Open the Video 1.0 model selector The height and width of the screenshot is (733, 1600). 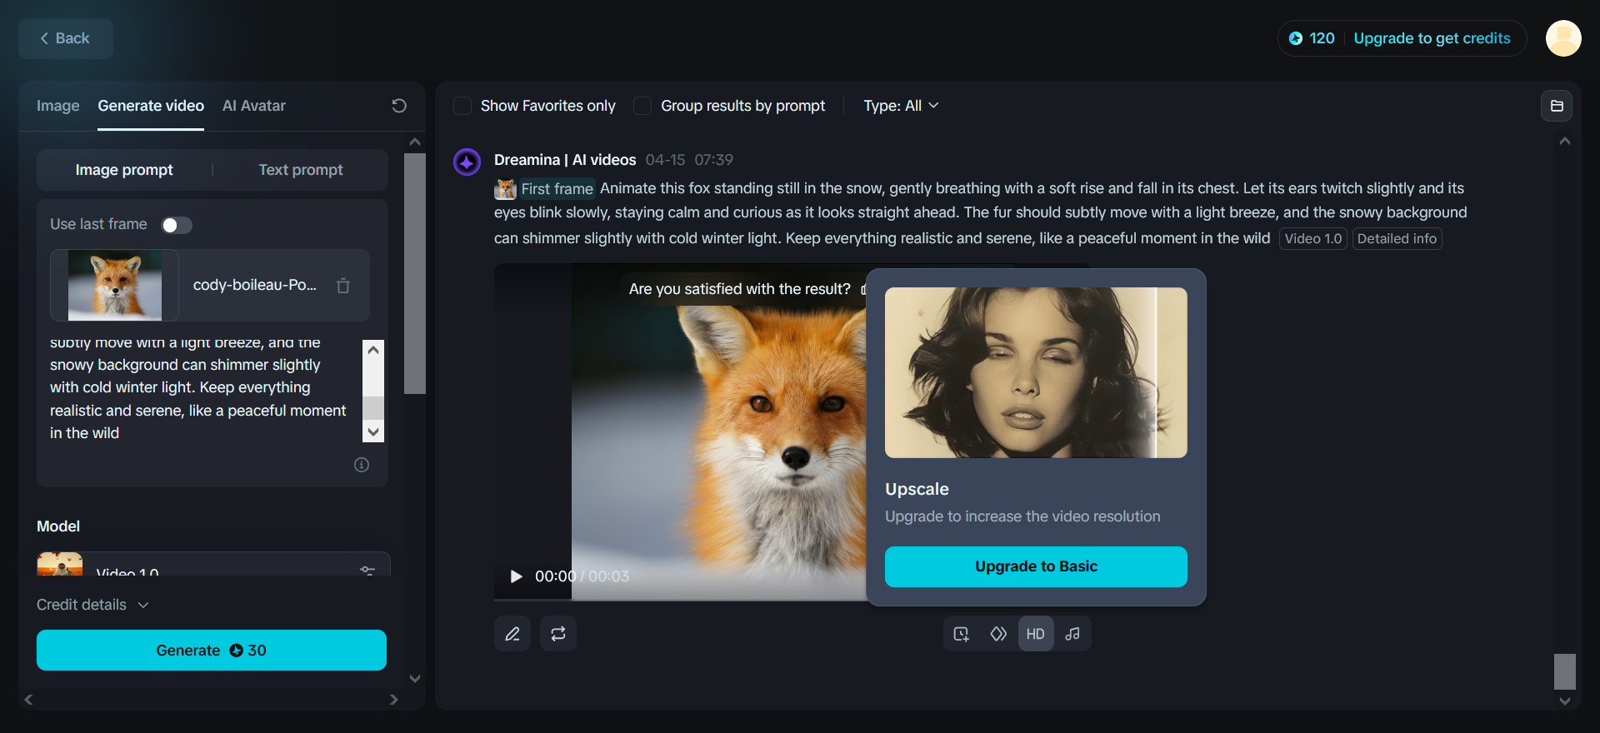[x=213, y=565]
